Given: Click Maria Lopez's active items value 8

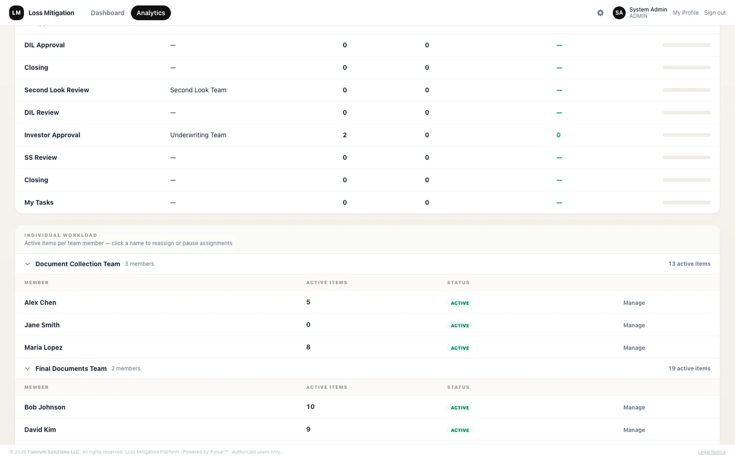Looking at the screenshot, I should tap(308, 347).
